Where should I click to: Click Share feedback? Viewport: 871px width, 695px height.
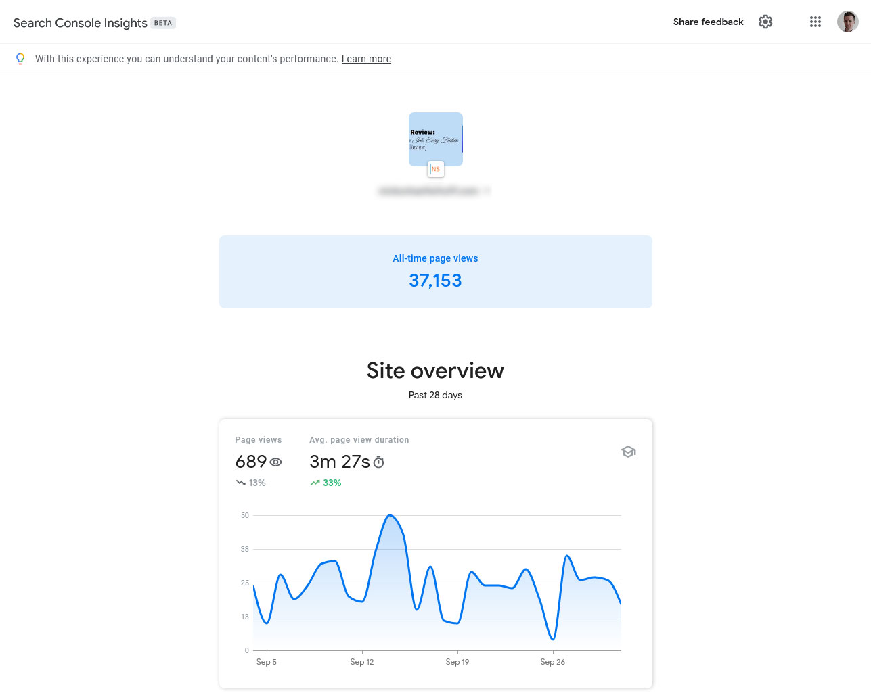(x=708, y=22)
